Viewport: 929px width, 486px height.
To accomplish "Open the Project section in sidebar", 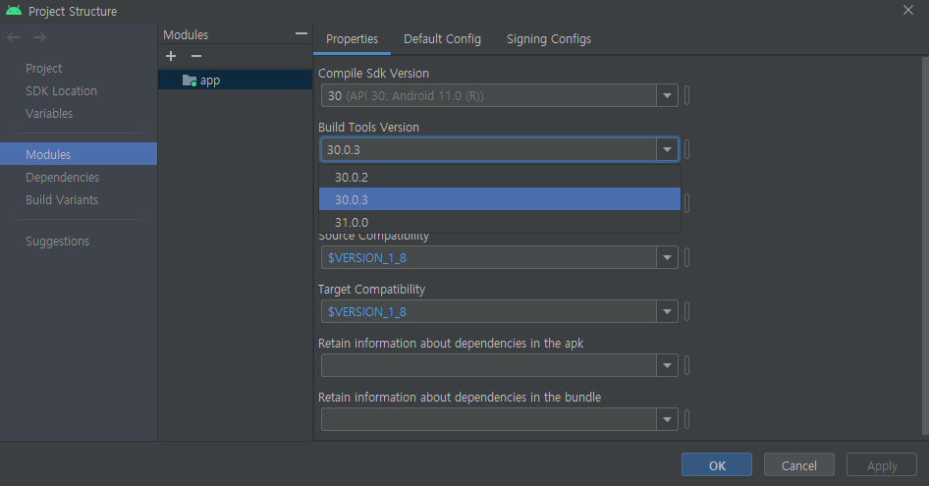I will pyautogui.click(x=43, y=68).
